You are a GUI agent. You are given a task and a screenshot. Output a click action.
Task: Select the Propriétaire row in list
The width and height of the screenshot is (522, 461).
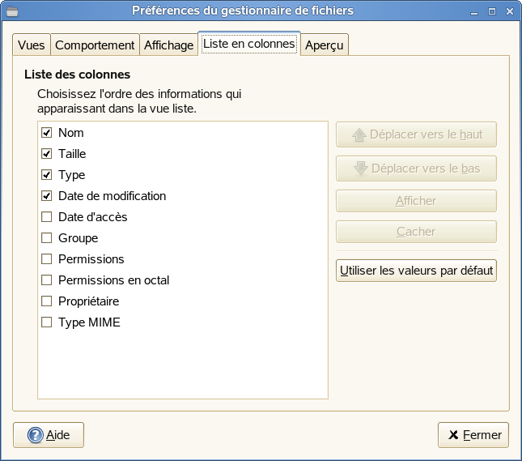point(89,301)
